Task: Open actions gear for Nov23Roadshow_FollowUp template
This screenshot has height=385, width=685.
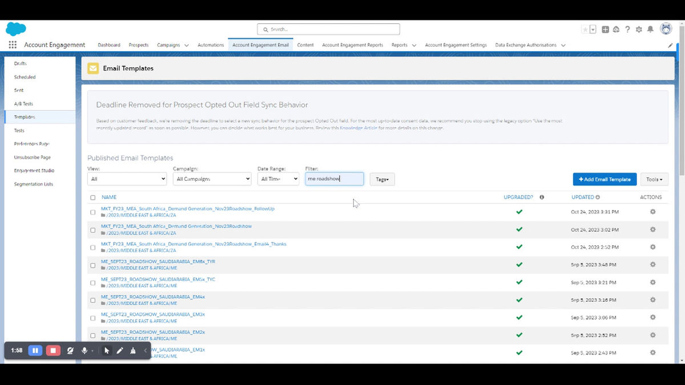Action: click(652, 212)
